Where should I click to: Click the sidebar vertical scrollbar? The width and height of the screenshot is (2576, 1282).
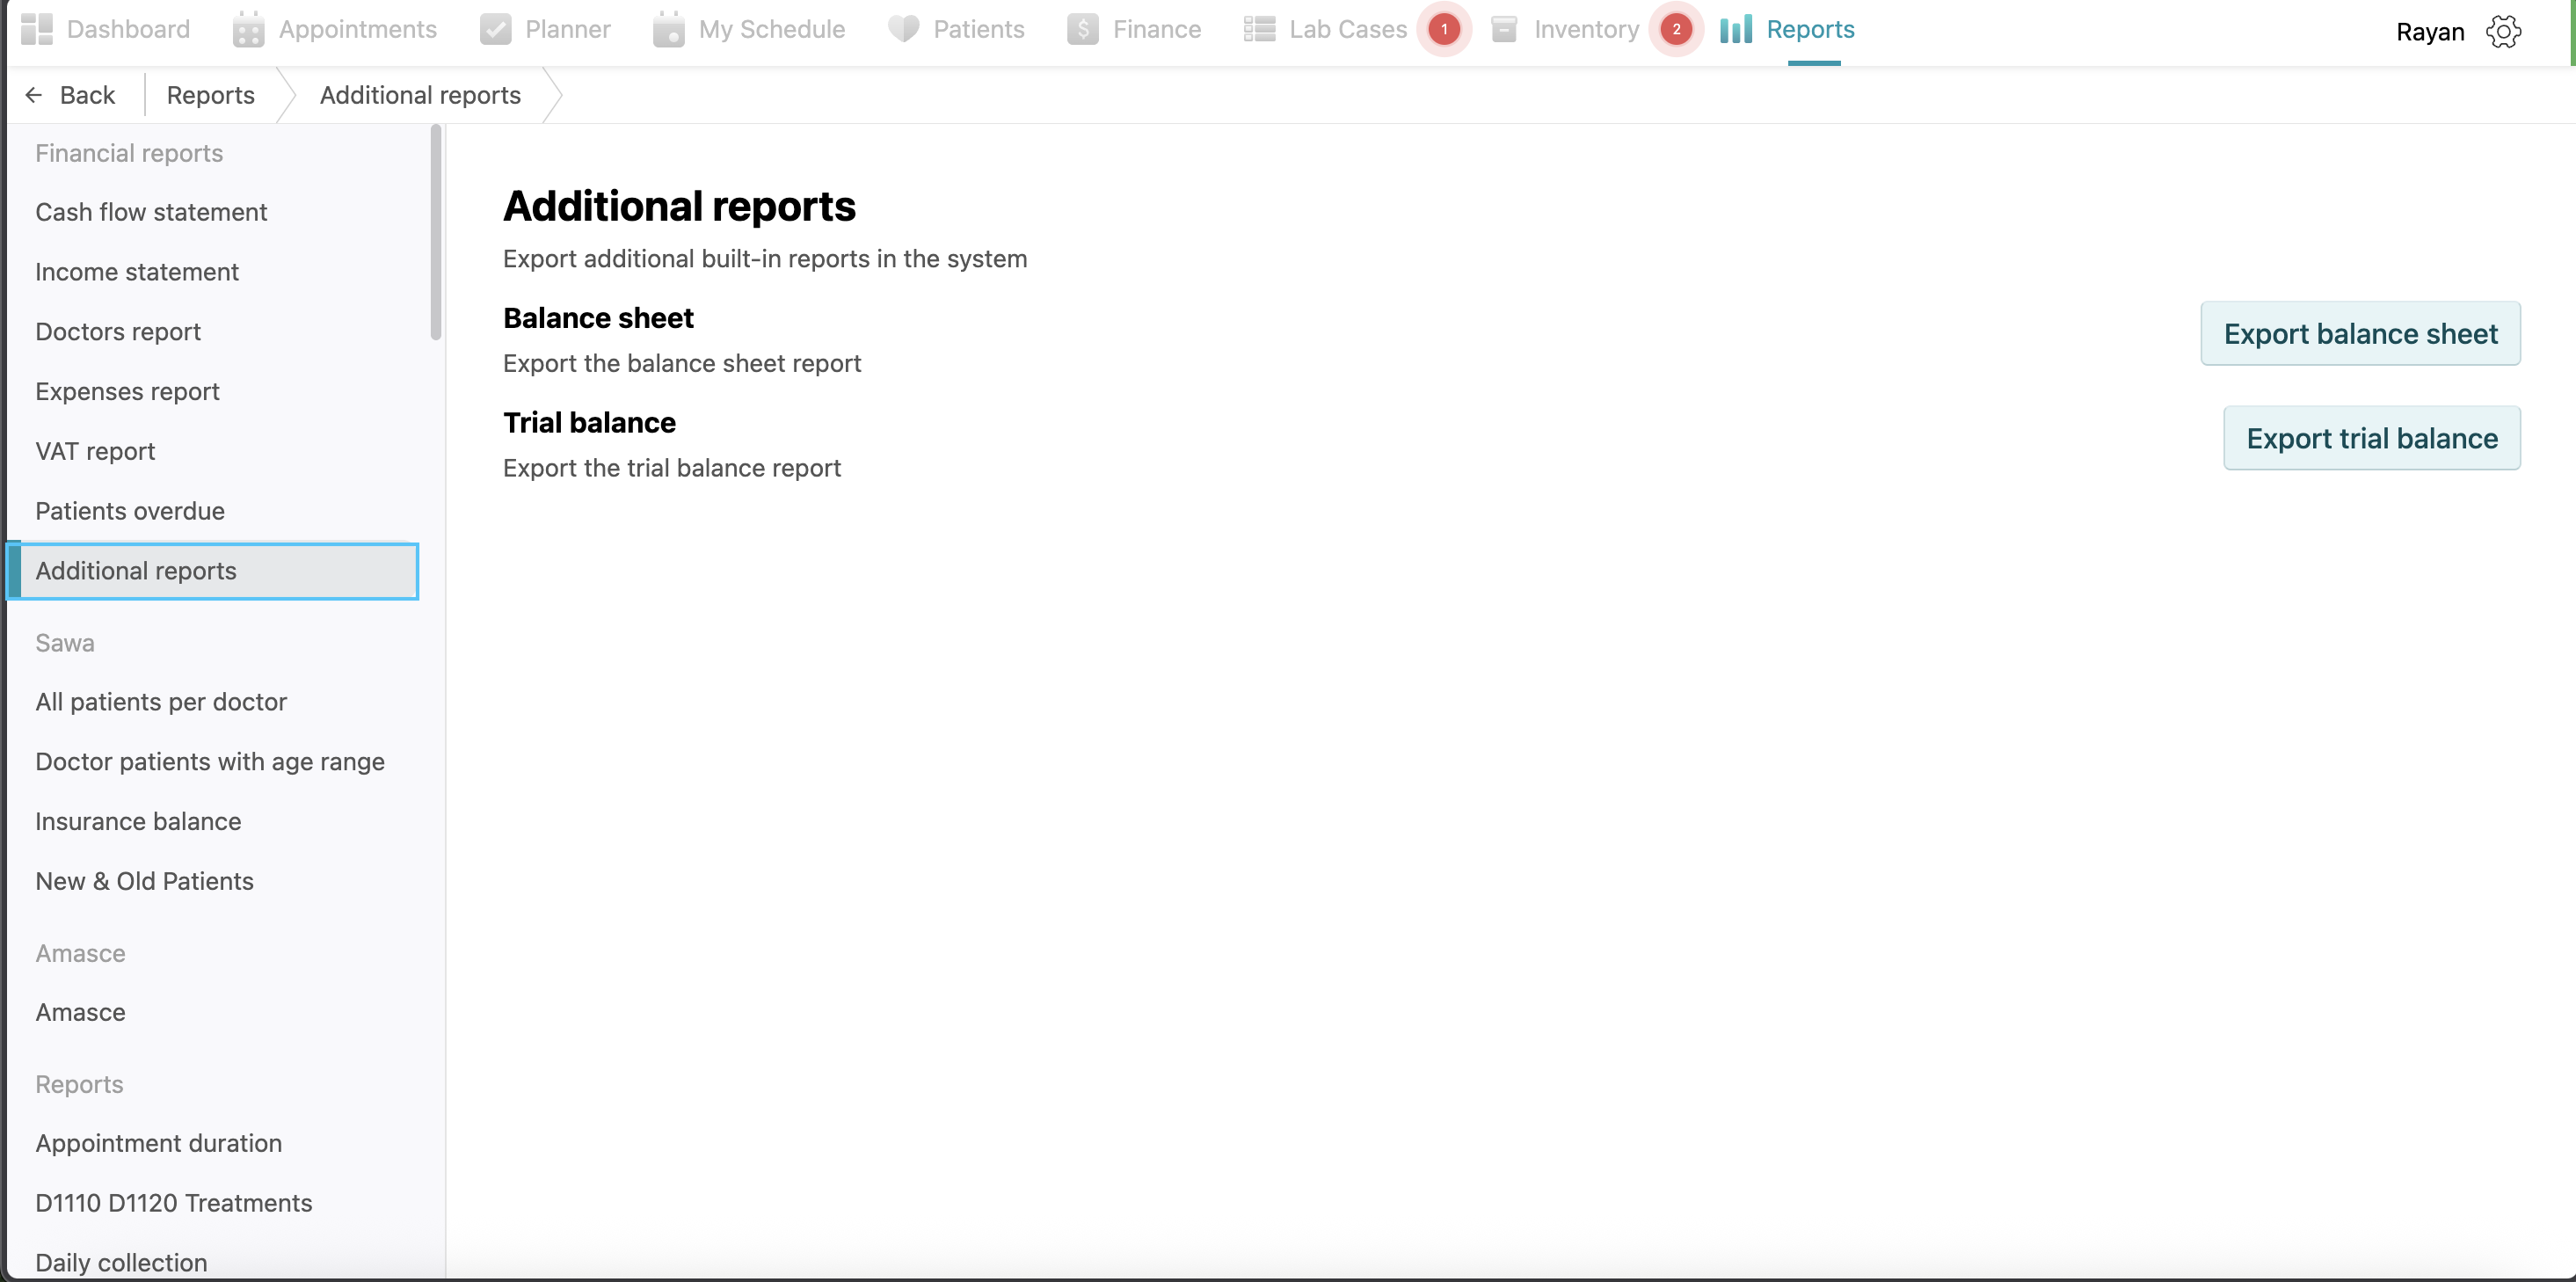point(436,232)
